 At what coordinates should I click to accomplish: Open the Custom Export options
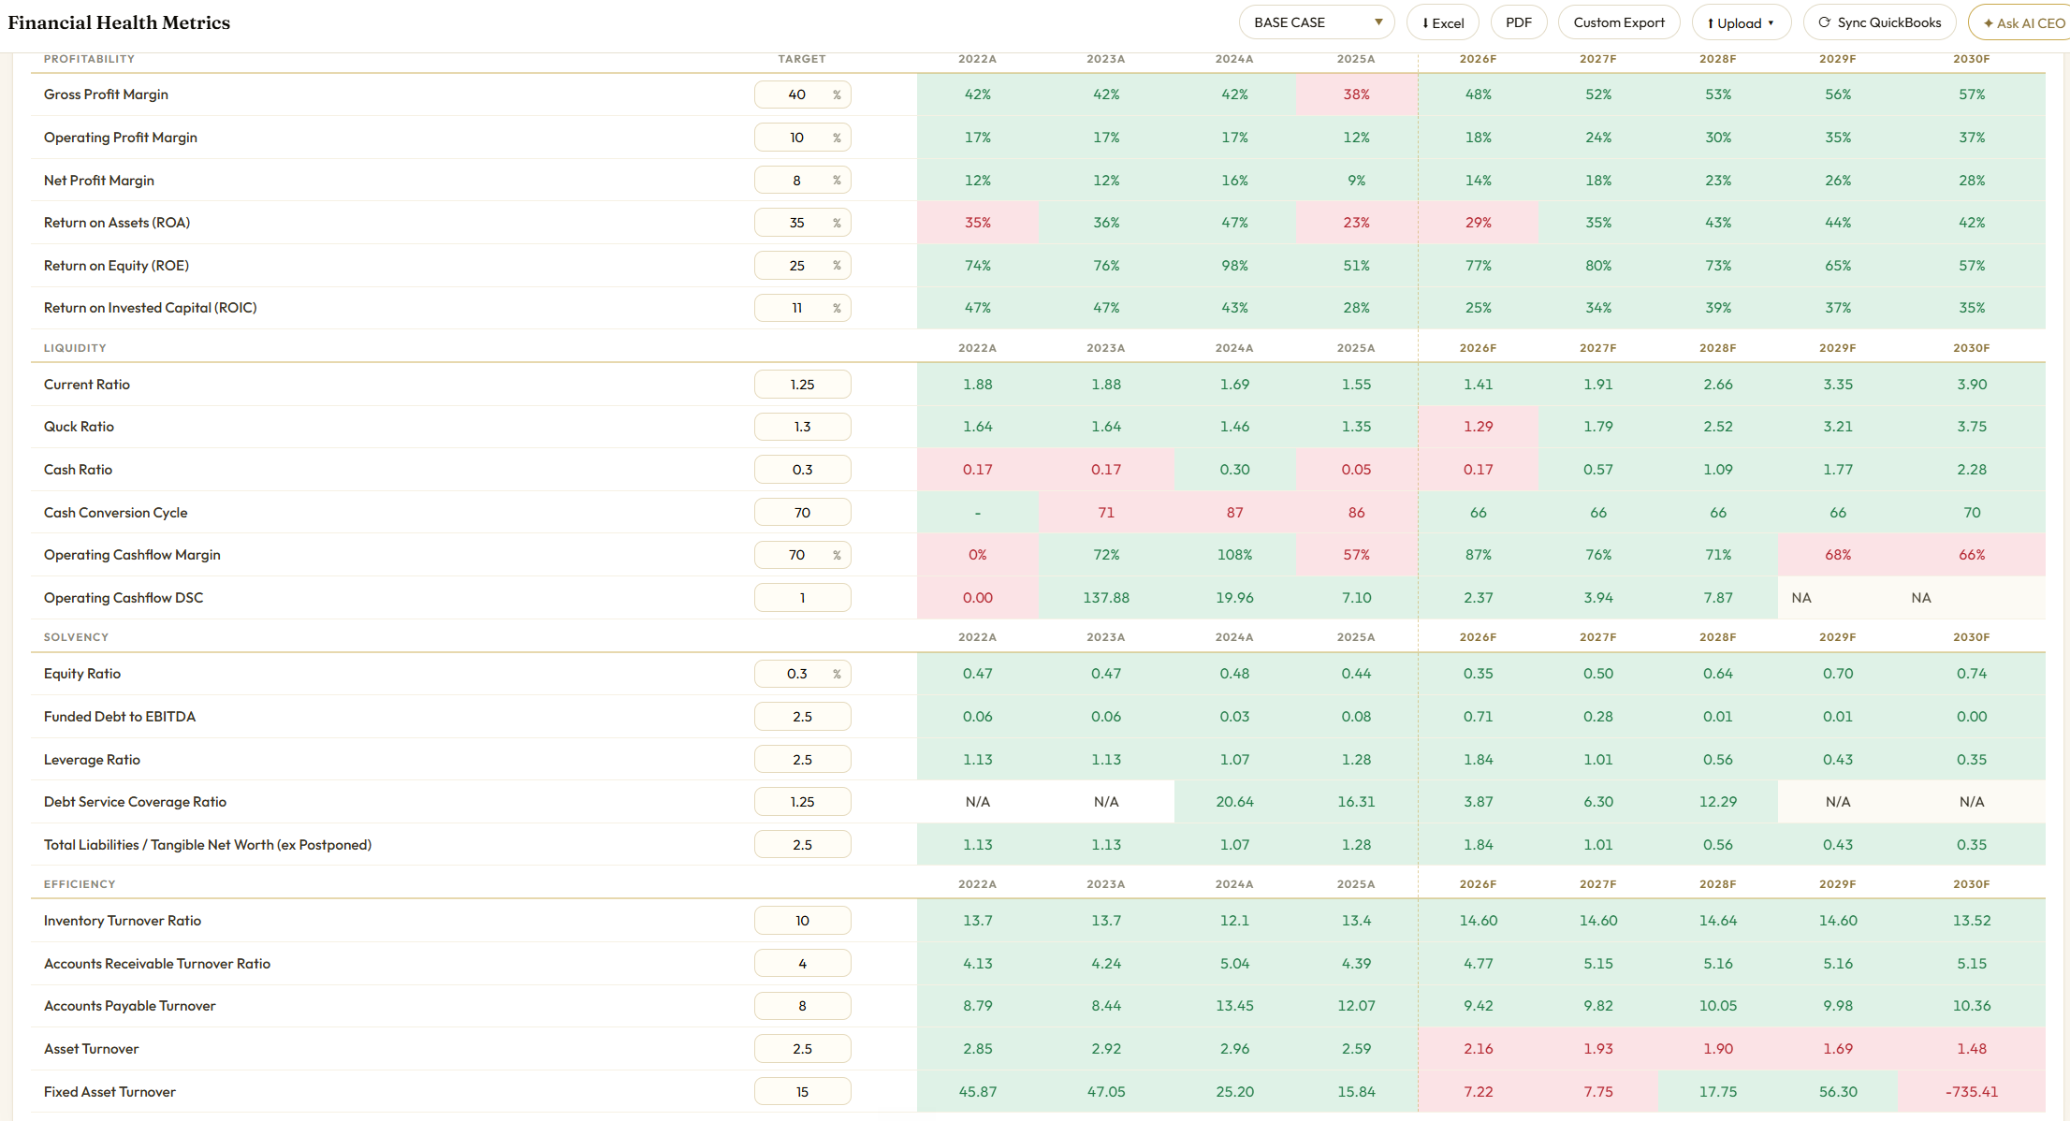[x=1618, y=22]
